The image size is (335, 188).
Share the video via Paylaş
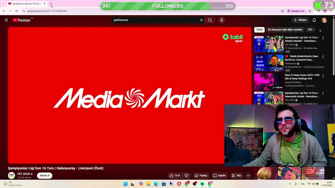click(201, 176)
